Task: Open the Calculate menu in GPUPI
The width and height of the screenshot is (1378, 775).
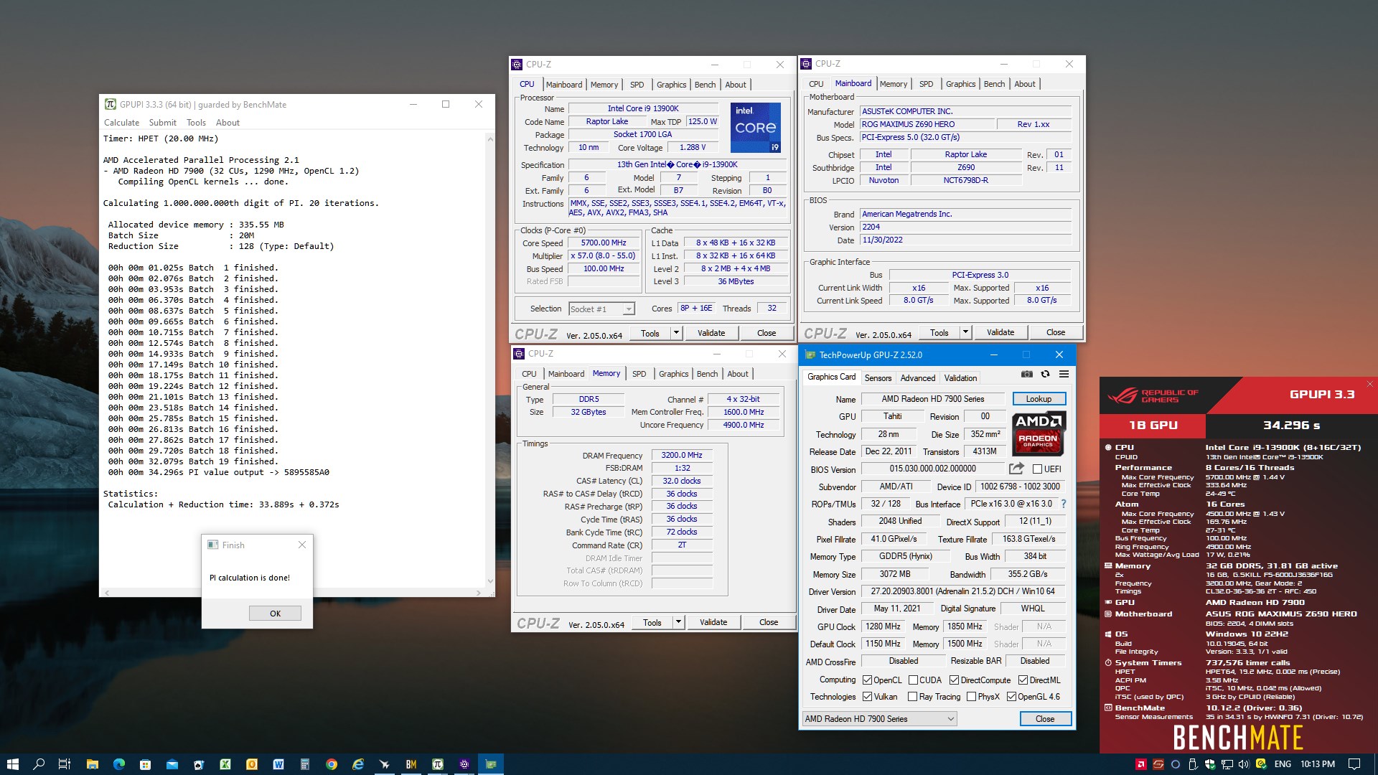Action: pos(121,123)
